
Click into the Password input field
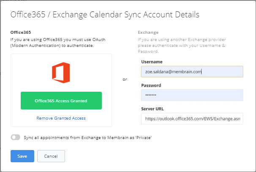tap(192, 95)
